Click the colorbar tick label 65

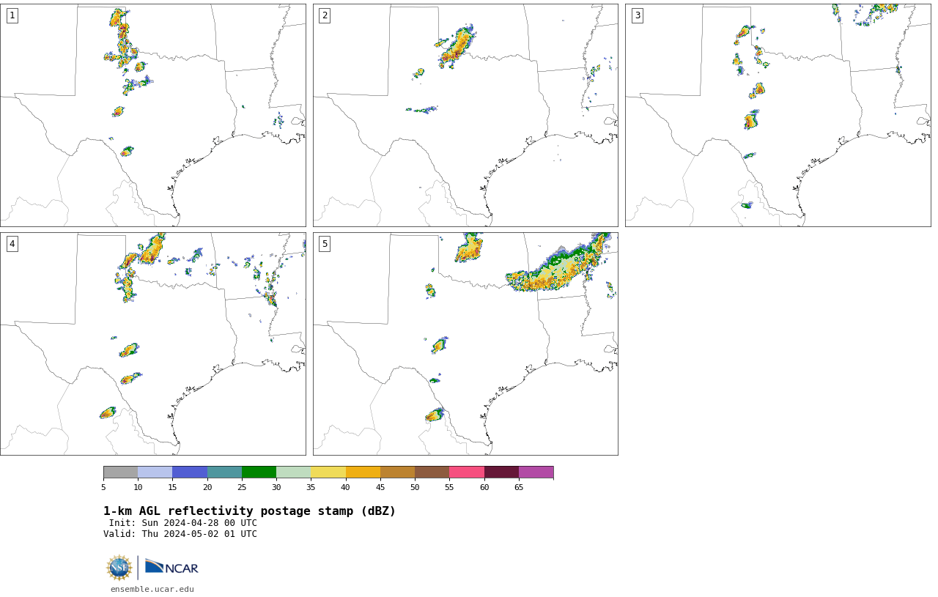click(519, 487)
